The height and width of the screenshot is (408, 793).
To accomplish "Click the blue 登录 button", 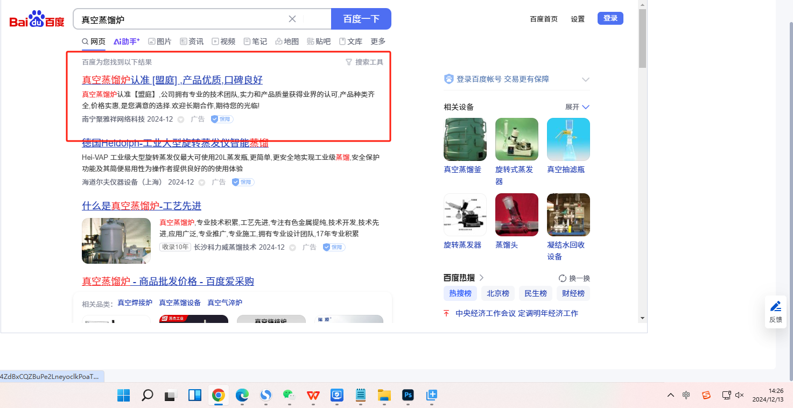I will tap(610, 18).
